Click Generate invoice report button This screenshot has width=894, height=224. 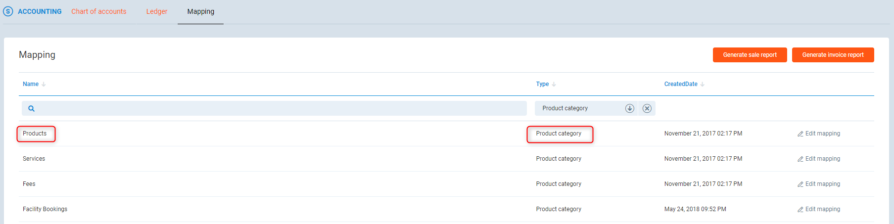pyautogui.click(x=833, y=55)
